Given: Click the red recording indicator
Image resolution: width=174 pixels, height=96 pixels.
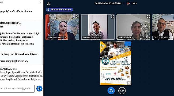Looking at the screenshot, I should coord(128,3).
